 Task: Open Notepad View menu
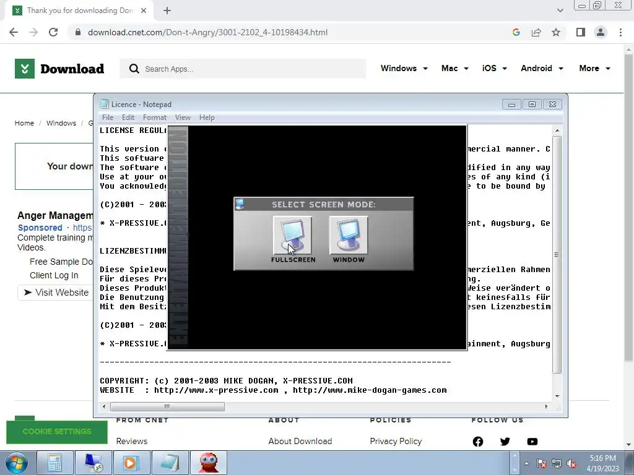[x=183, y=118]
